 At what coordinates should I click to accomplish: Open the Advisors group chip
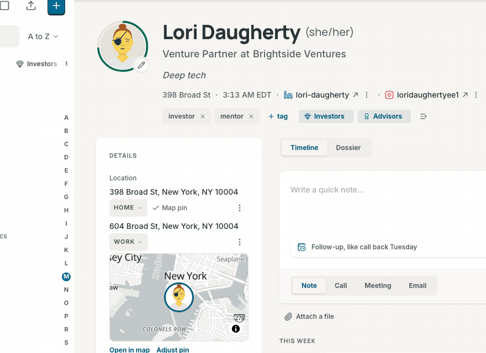(x=384, y=116)
